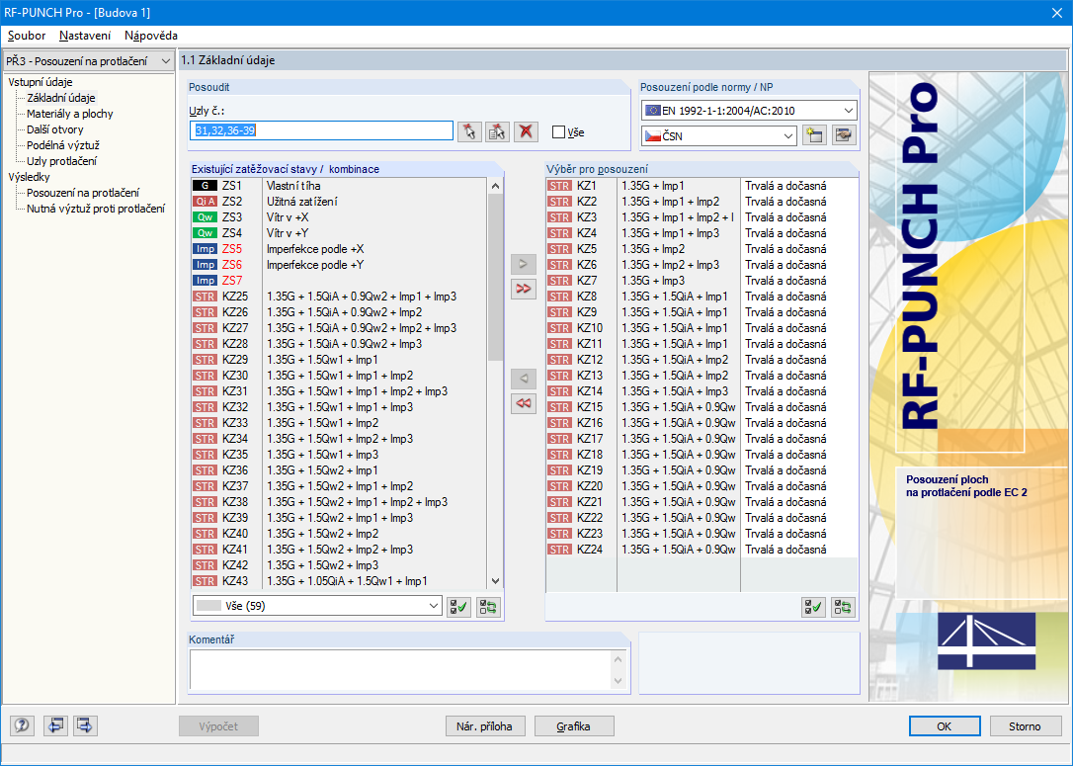The width and height of the screenshot is (1073, 766).
Task: Click the Imp category tag of ZS5
Action: (x=206, y=248)
